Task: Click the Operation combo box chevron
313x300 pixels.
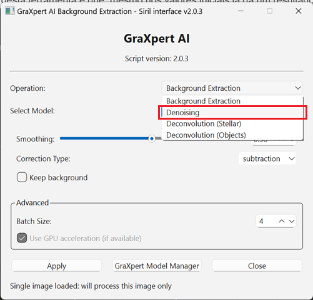Action: click(298, 88)
